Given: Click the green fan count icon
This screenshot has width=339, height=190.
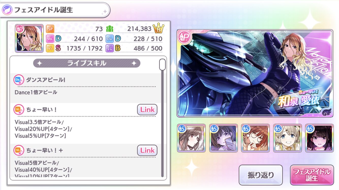Looking at the screenshot, I should pyautogui.click(x=109, y=29).
